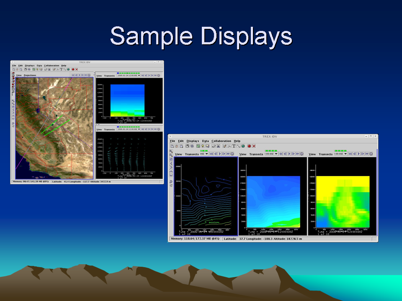Open Transects menu above yellow-green cross-section panel
The height and width of the screenshot is (301, 402).
pos(326,154)
